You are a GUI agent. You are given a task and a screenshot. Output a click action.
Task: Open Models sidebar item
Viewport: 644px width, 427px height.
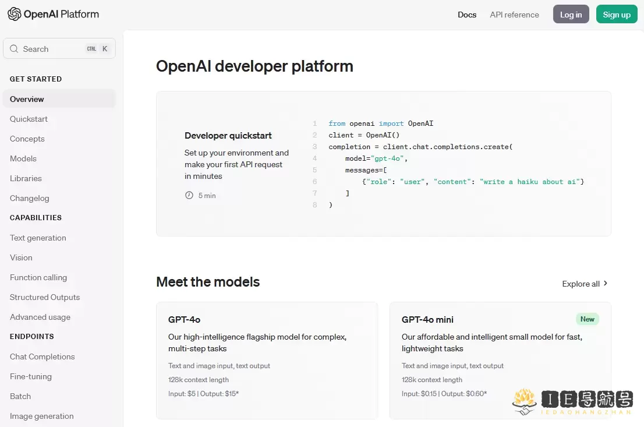(x=23, y=158)
